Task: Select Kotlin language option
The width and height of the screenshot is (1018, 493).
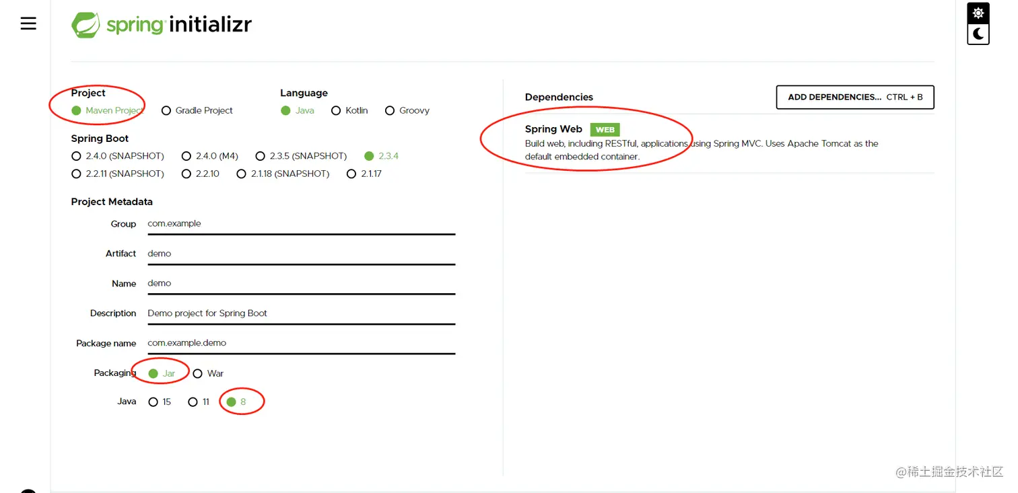Action: (x=349, y=110)
